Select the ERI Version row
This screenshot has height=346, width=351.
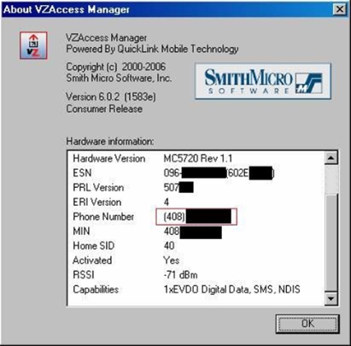pos(196,202)
